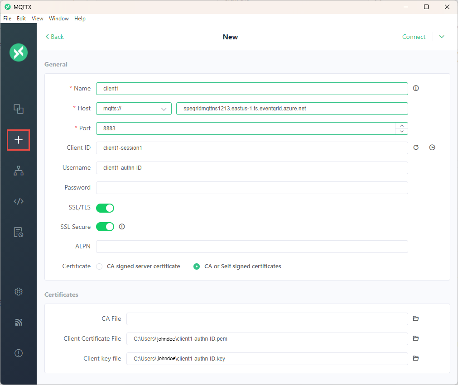
Task: Click the plus new connection icon
Action: [x=19, y=140]
